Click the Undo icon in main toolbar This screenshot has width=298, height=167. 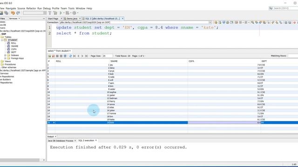click(x=13, y=13)
